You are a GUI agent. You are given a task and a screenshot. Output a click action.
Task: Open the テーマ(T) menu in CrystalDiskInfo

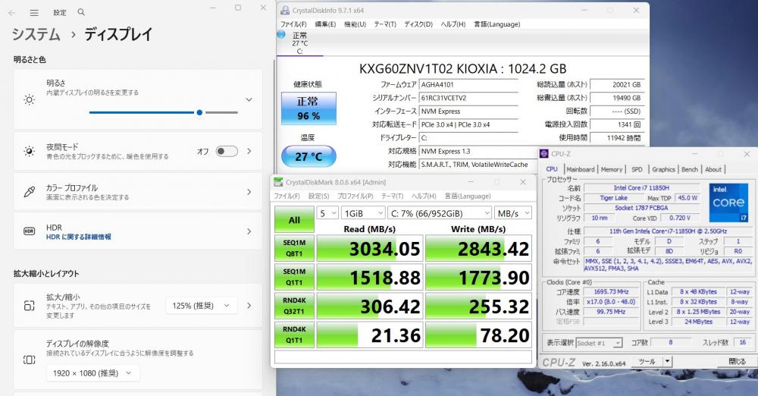[x=385, y=24]
